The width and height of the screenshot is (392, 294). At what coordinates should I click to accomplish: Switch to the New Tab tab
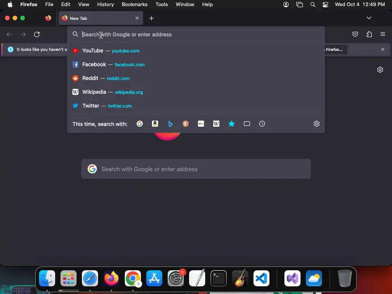[x=101, y=18]
